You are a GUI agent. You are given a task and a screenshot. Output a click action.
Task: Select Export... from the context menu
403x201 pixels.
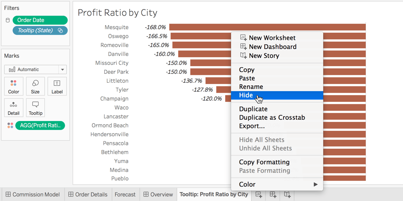pyautogui.click(x=252, y=126)
